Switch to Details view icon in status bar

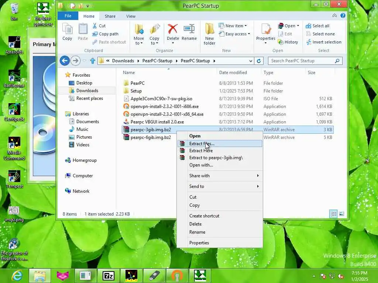333,214
